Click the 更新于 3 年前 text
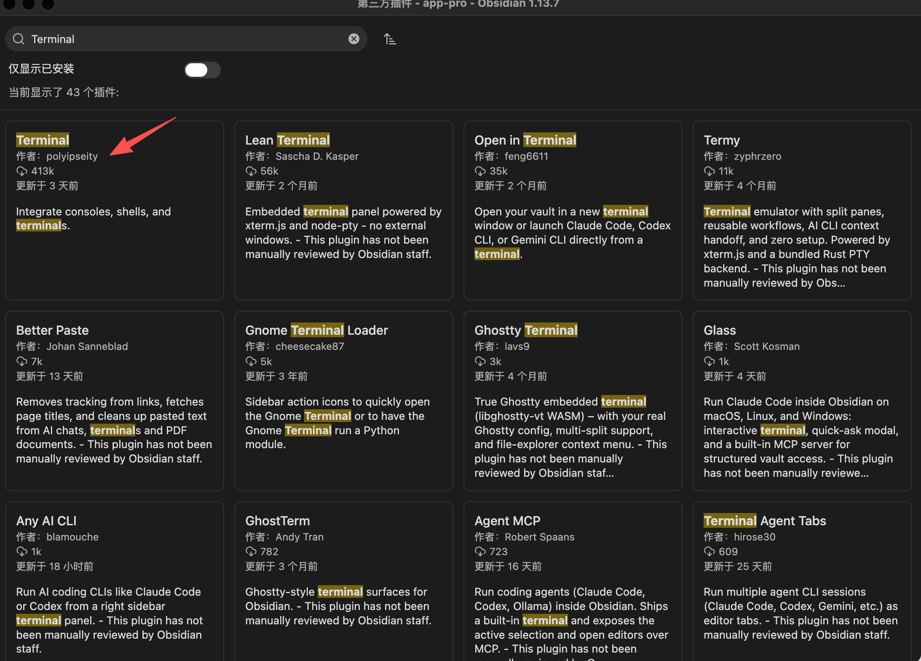Viewport: 921px width, 661px height. (x=276, y=376)
